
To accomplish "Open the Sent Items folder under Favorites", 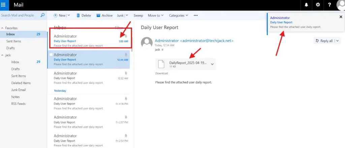I will click(x=13, y=41).
